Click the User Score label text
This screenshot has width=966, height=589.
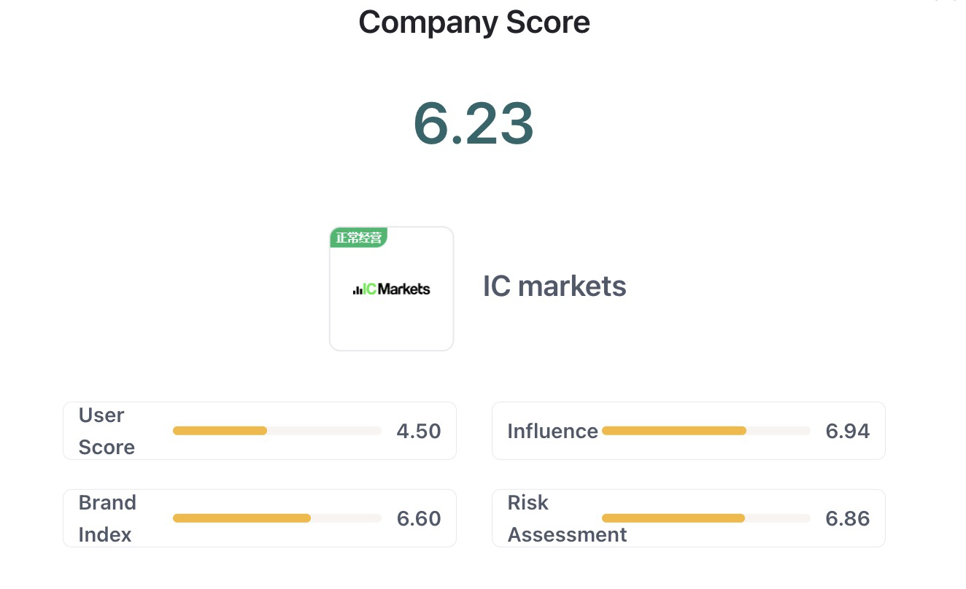pyautogui.click(x=107, y=431)
